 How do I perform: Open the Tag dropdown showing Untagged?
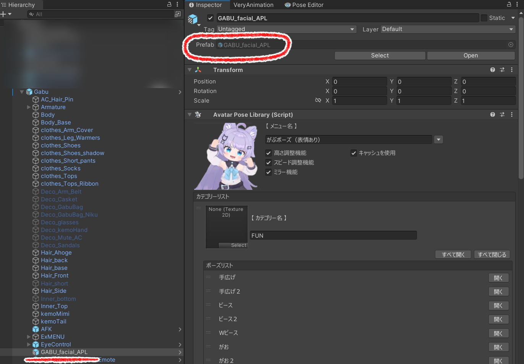pyautogui.click(x=286, y=29)
